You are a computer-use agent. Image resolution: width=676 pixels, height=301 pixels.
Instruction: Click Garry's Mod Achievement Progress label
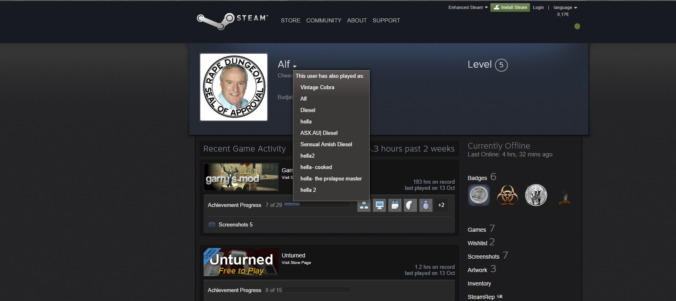point(234,205)
